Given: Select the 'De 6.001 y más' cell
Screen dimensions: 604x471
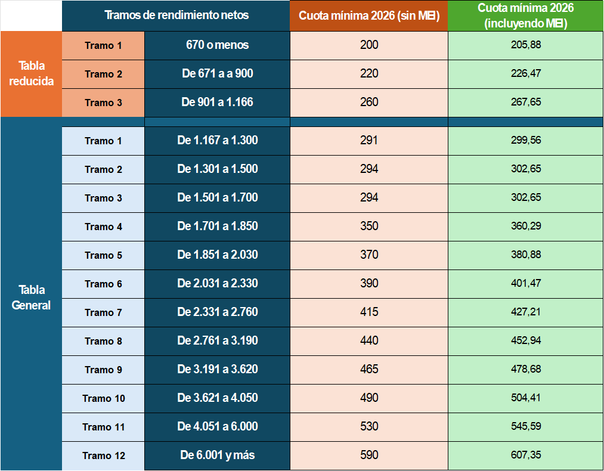Looking at the screenshot, I should click(x=217, y=455).
